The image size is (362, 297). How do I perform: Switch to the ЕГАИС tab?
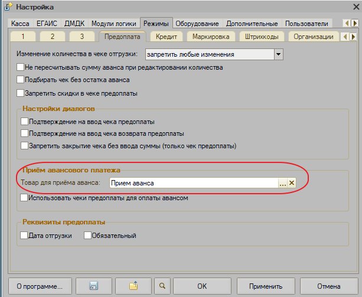(x=47, y=24)
